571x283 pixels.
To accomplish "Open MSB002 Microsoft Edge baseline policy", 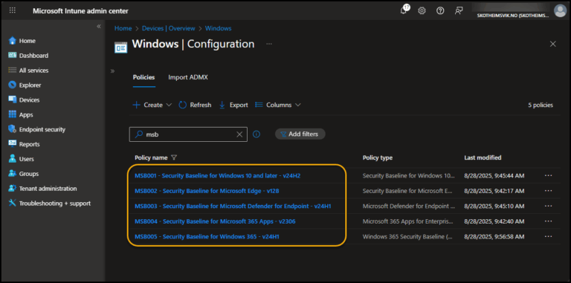I will pyautogui.click(x=207, y=191).
